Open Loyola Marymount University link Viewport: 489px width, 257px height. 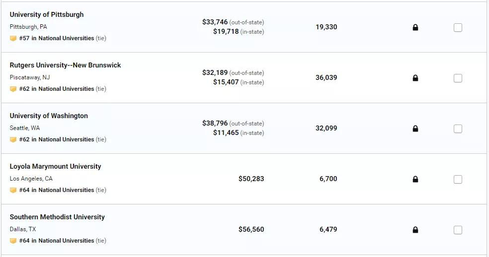coord(55,166)
